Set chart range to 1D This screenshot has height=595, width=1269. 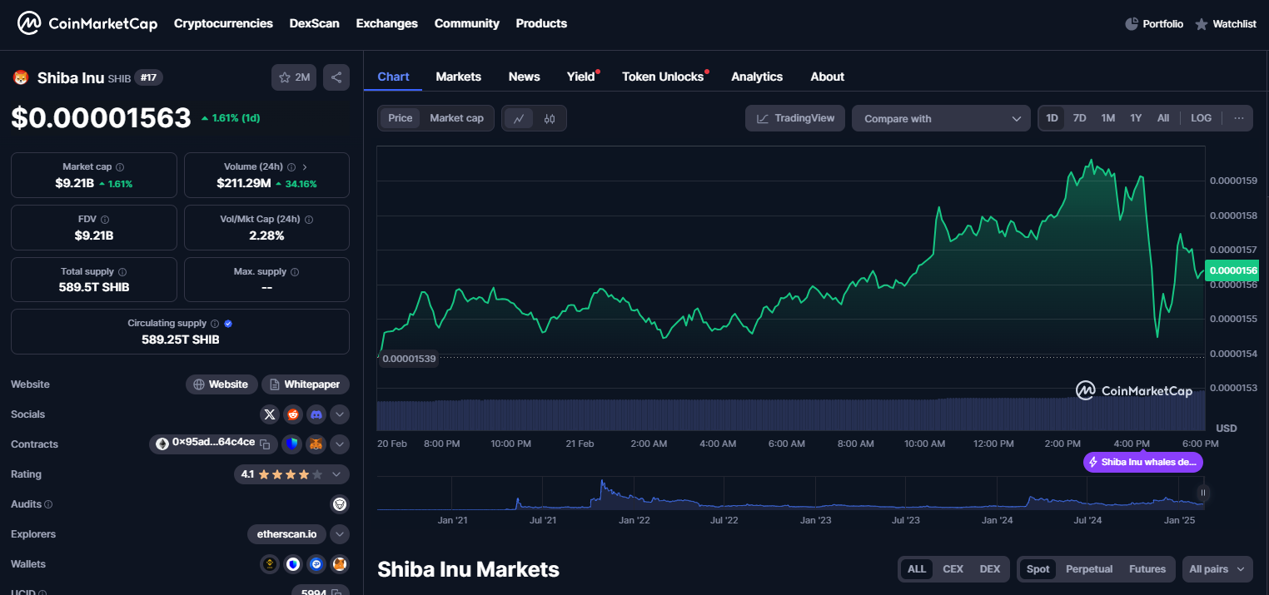1052,118
